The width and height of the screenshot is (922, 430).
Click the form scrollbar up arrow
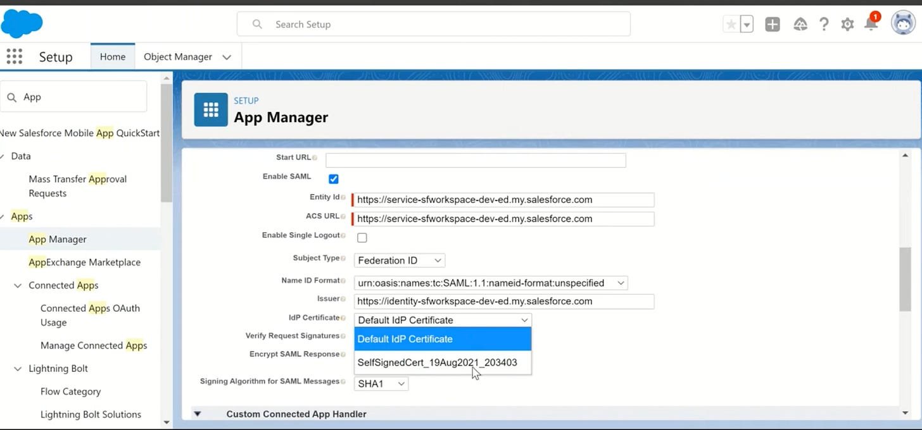tap(905, 155)
